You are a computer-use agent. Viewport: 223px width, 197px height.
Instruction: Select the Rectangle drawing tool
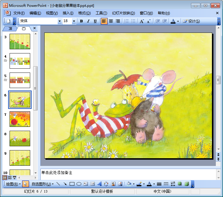[72, 184]
